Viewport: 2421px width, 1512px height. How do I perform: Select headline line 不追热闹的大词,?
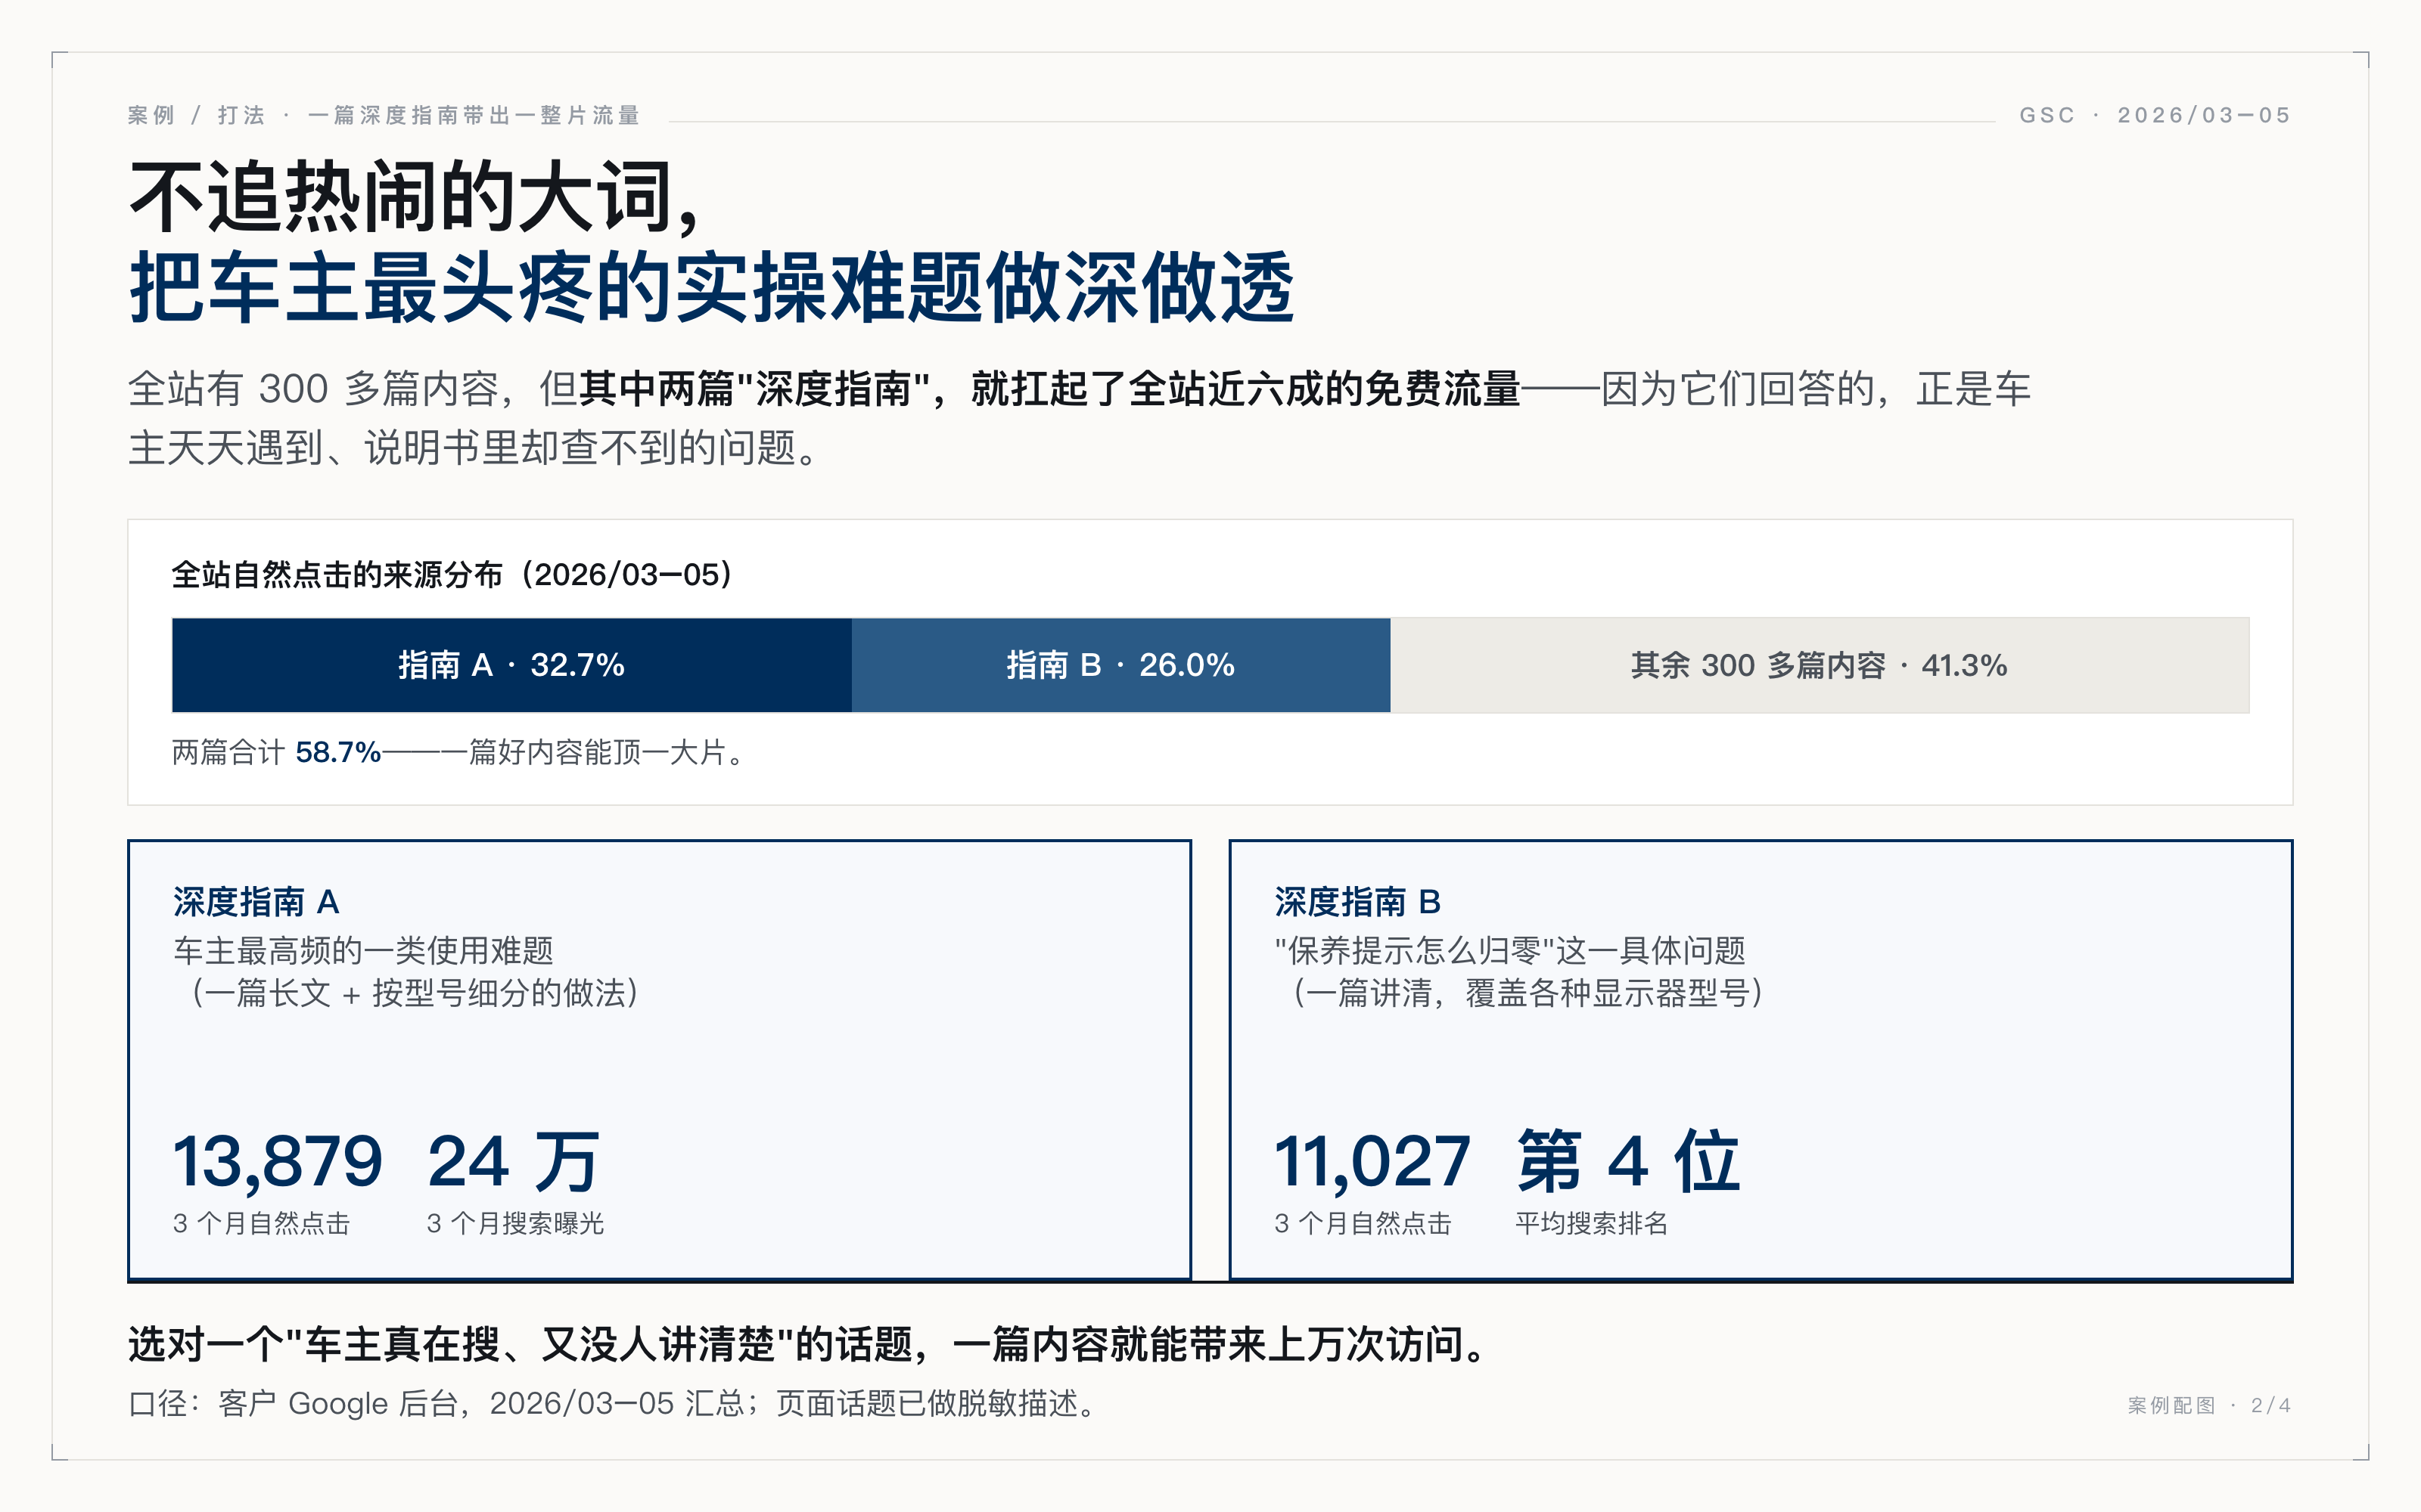pos(414,198)
